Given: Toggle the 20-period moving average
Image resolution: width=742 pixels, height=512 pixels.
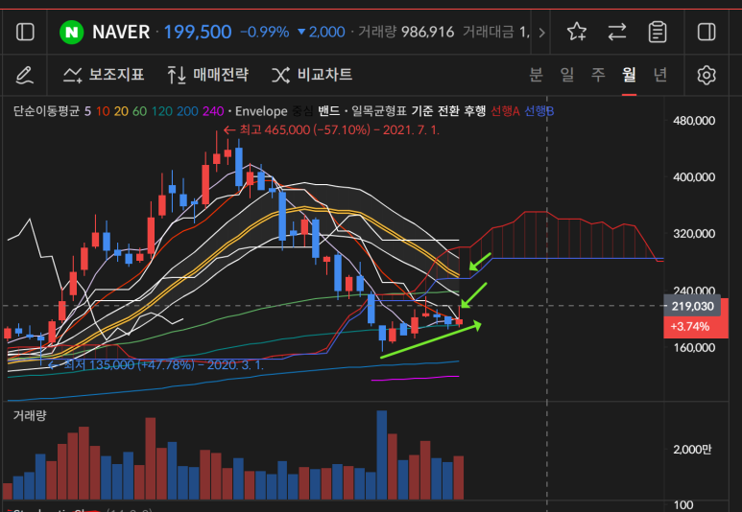Looking at the screenshot, I should [x=121, y=111].
